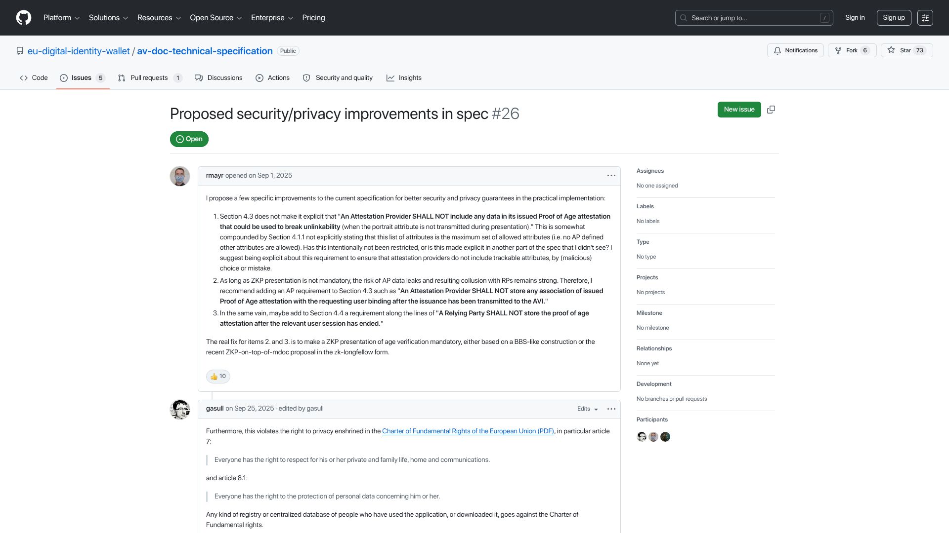Image resolution: width=949 pixels, height=533 pixels.
Task: Click the 'on Sep 25, 2025' comment timestamp
Action: 250,409
